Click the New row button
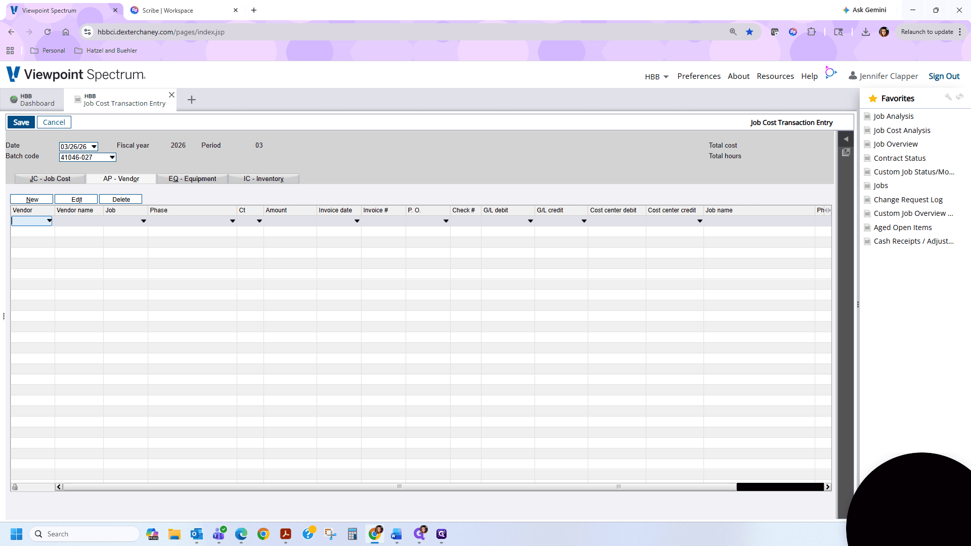971x546 pixels. coord(32,199)
